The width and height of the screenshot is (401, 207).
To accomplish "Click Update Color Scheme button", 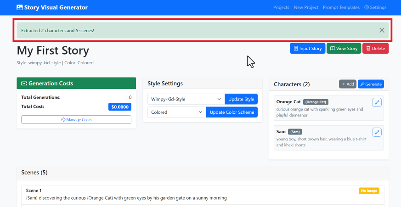I will coord(232,112).
